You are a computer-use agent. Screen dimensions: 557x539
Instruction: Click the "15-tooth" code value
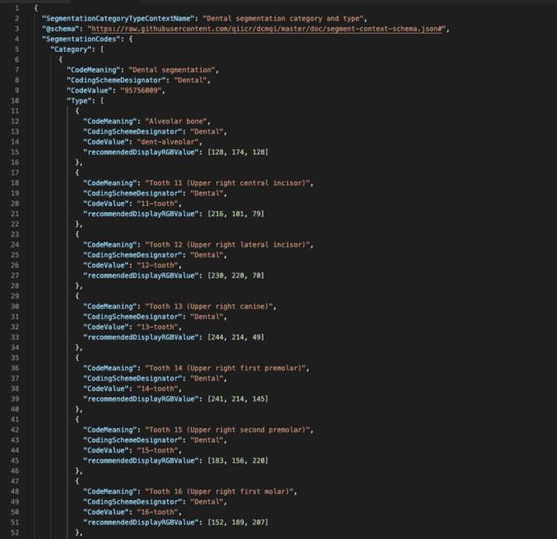click(x=156, y=450)
